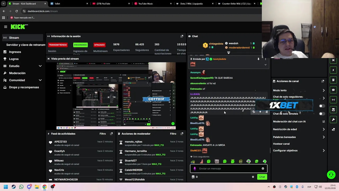The height and width of the screenshot is (191, 339).
Task: Select the Patrick star emote
Action: (201, 161)
